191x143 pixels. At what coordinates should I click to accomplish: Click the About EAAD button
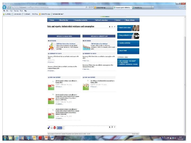pyautogui.click(x=128, y=51)
